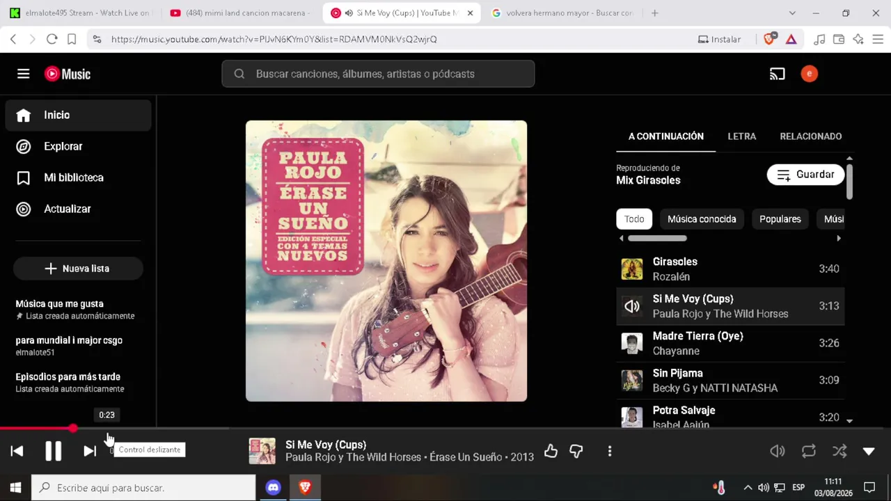This screenshot has height=501, width=891.
Task: Install the YouTube Music app via Instalar
Action: pyautogui.click(x=720, y=39)
